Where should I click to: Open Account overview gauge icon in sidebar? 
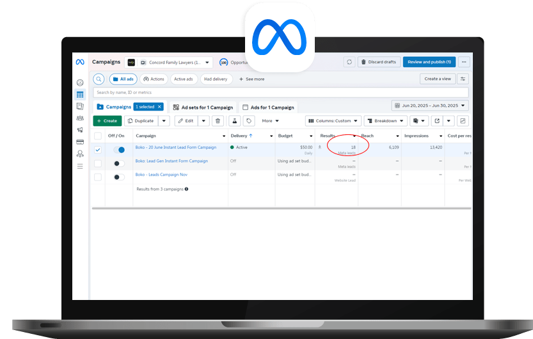[x=80, y=83]
